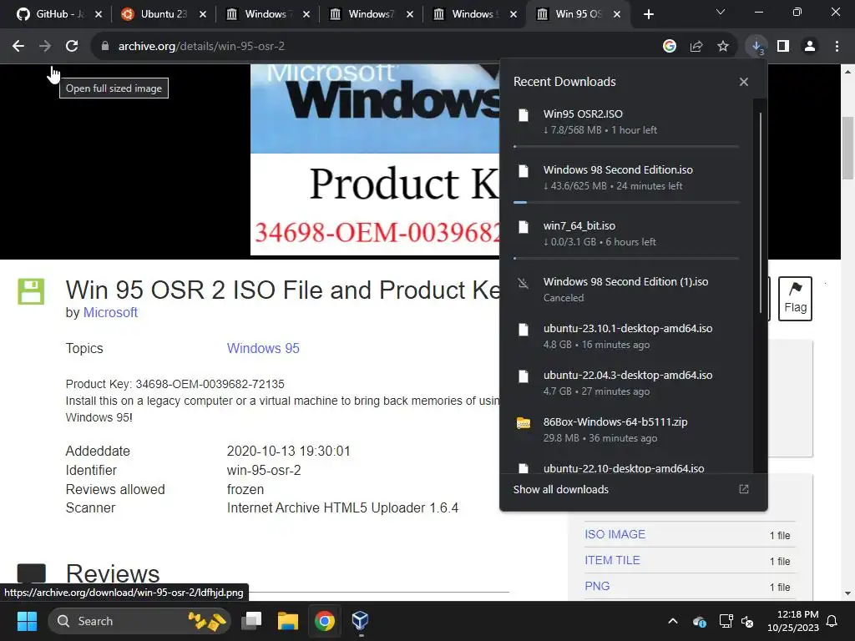Close the Ubuntu 23 tab

click(203, 14)
